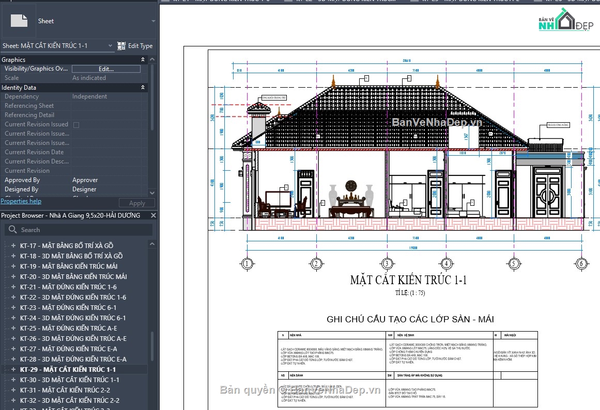Expand sheet KT-31 - MẶT CẮT KIẾN TRÚC 2-2
Screen dimensions: 600x410
point(13,390)
